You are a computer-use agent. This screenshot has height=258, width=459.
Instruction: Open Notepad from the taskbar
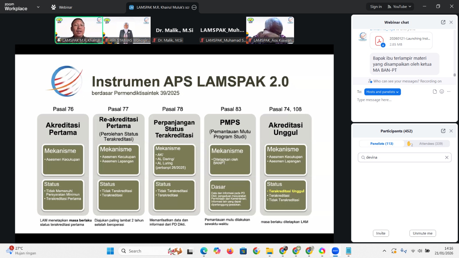(349, 251)
